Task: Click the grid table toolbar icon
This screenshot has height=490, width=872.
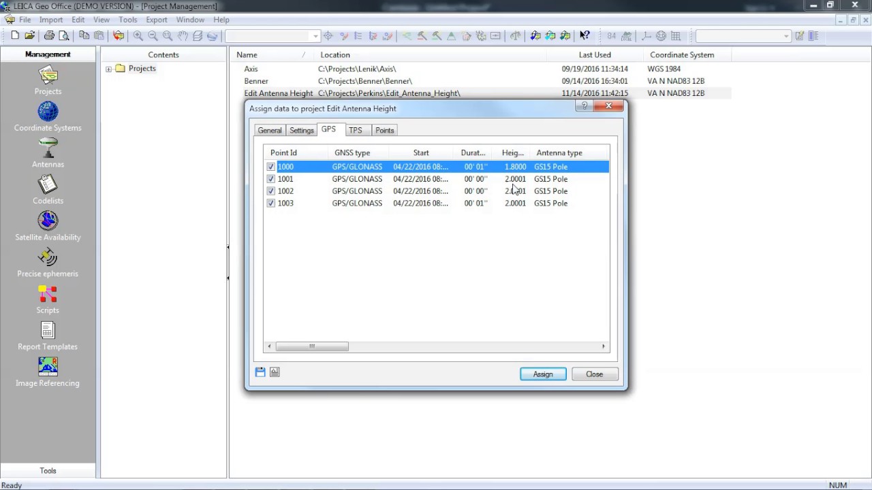Action: tap(676, 36)
